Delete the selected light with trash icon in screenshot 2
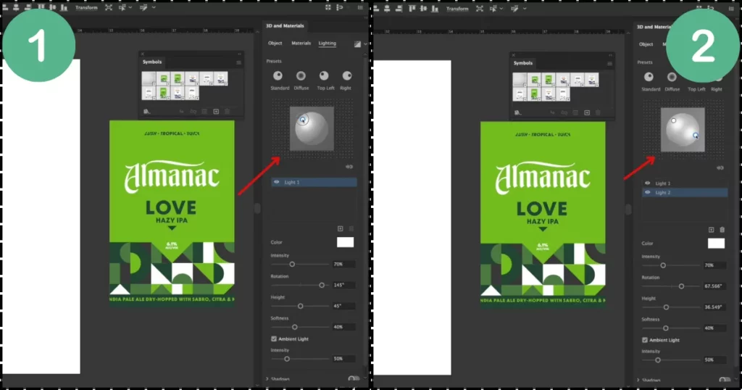The width and height of the screenshot is (742, 390). pyautogui.click(x=722, y=230)
